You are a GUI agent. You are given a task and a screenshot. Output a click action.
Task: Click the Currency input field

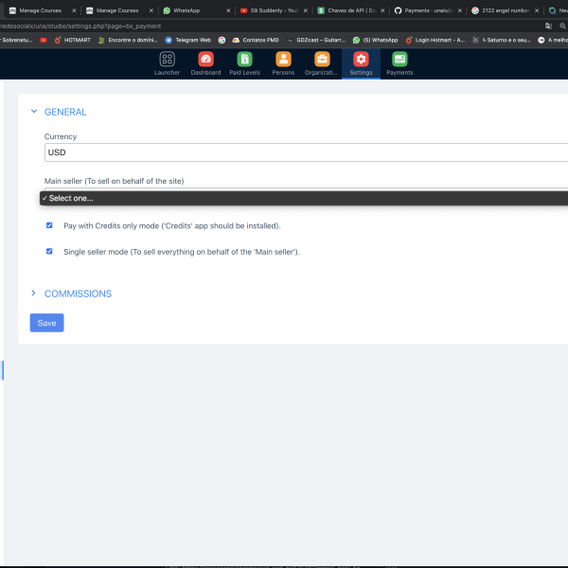pyautogui.click(x=303, y=151)
